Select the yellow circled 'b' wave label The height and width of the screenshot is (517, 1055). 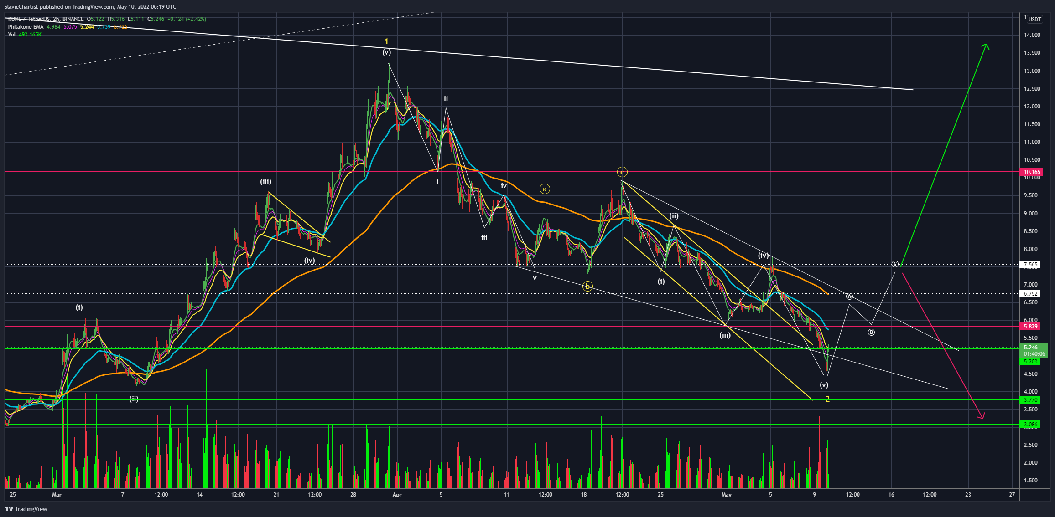click(x=588, y=286)
